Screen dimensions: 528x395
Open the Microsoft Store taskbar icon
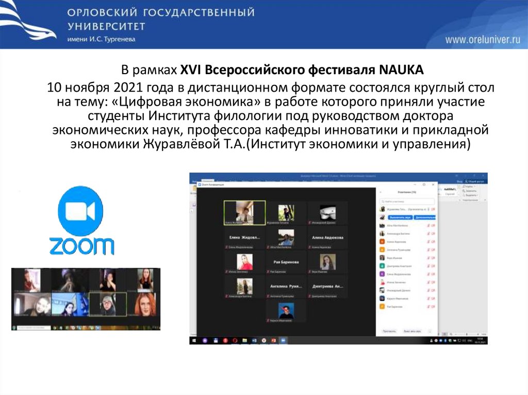coord(216,340)
